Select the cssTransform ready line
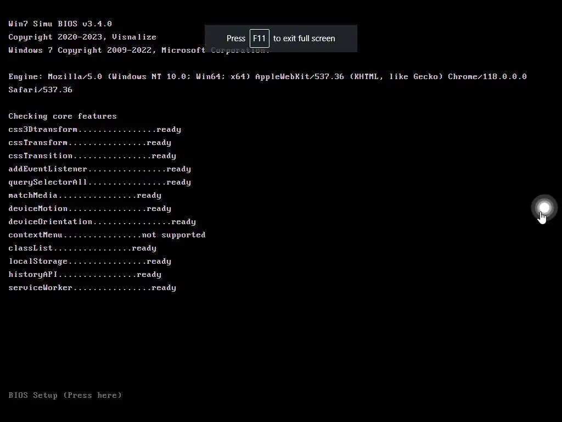Image resolution: width=562 pixels, height=422 pixels. point(89,143)
